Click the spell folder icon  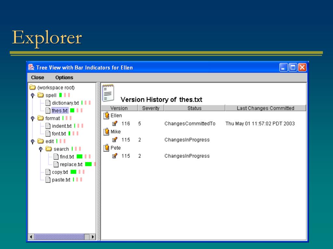point(41,95)
